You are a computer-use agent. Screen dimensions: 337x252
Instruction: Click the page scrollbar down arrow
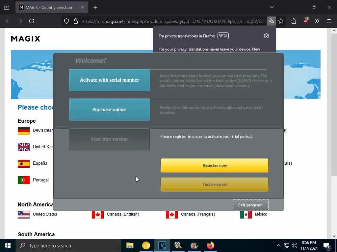(334, 236)
